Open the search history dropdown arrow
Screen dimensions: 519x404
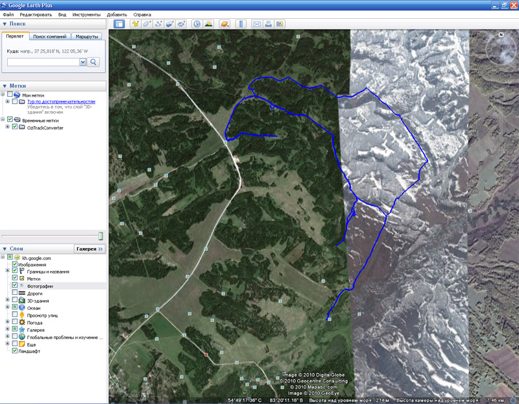(x=82, y=62)
